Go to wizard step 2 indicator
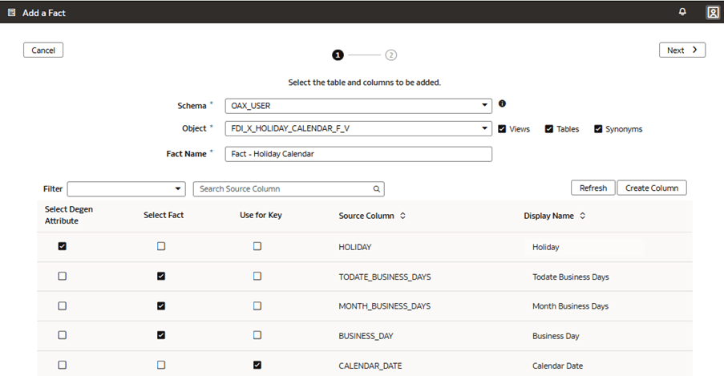This screenshot has width=724, height=376. pos(390,55)
